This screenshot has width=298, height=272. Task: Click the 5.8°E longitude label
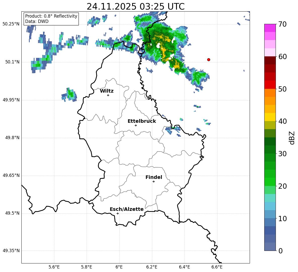(x=87, y=267)
